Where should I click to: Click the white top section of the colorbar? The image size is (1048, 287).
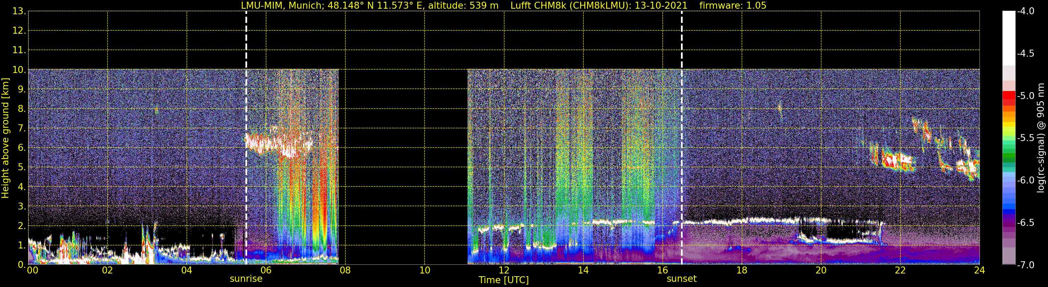tap(1008, 38)
